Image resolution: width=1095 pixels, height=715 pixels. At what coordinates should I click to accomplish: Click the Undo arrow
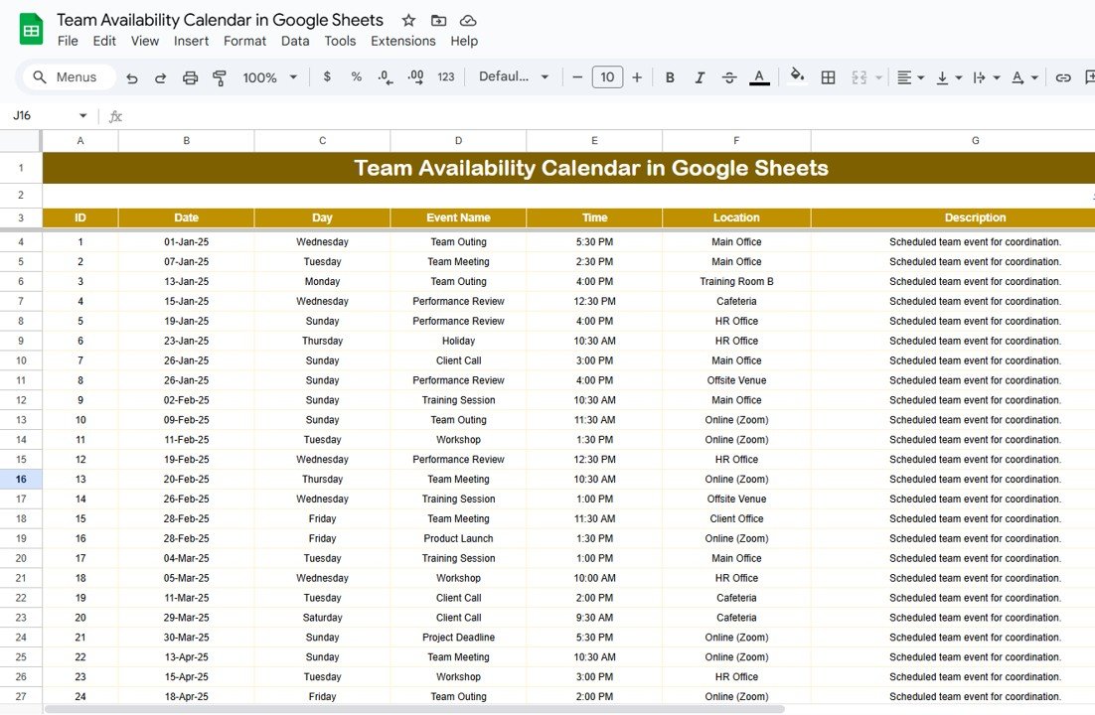click(x=132, y=77)
